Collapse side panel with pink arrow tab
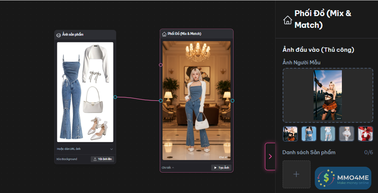 (270, 157)
